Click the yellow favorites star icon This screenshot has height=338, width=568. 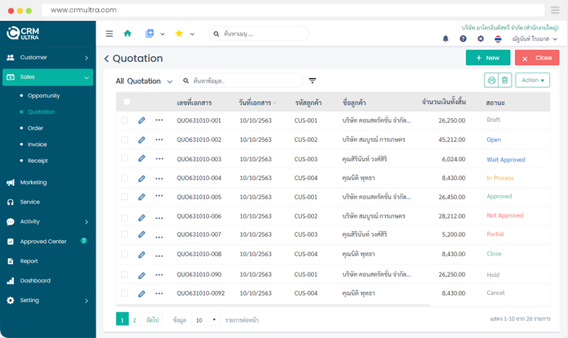pyautogui.click(x=179, y=33)
